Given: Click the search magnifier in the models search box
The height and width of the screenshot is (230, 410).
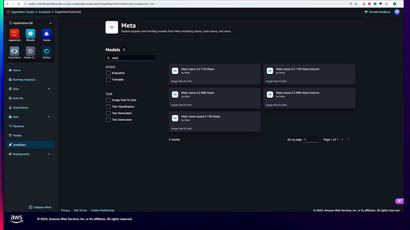Looking at the screenshot, I should coord(108,58).
